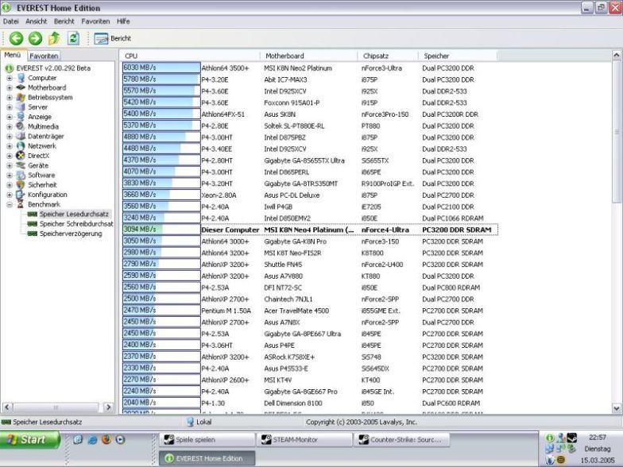This screenshot has height=467, width=623.
Task: Select the Pentium M 1.50A row
Action: coord(310,311)
